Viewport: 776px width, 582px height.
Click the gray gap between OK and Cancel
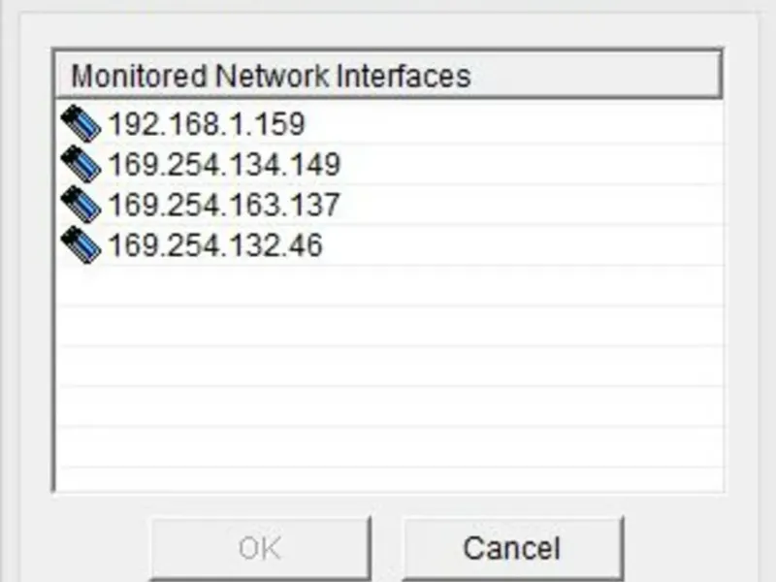click(x=386, y=548)
